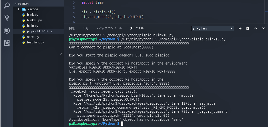Viewport: 268px width, 127px height.
Task: Open the Search view in activity bar
Action: click(7, 6)
